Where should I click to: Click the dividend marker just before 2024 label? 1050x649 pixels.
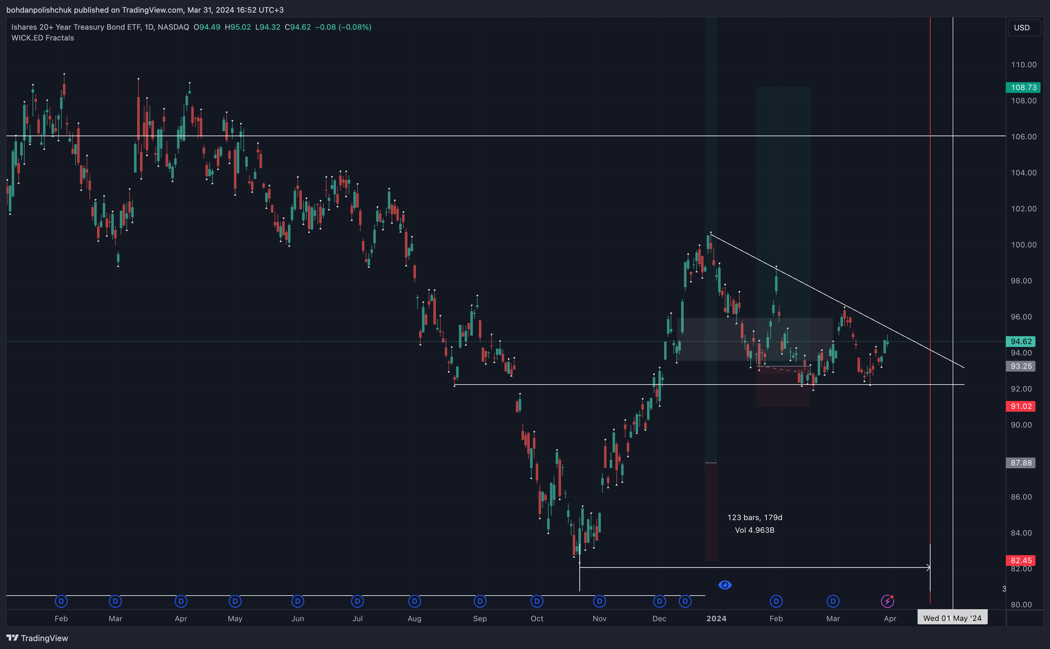tap(685, 601)
